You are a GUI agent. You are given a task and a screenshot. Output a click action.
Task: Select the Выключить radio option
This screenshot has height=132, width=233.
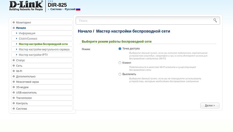coord(120,74)
